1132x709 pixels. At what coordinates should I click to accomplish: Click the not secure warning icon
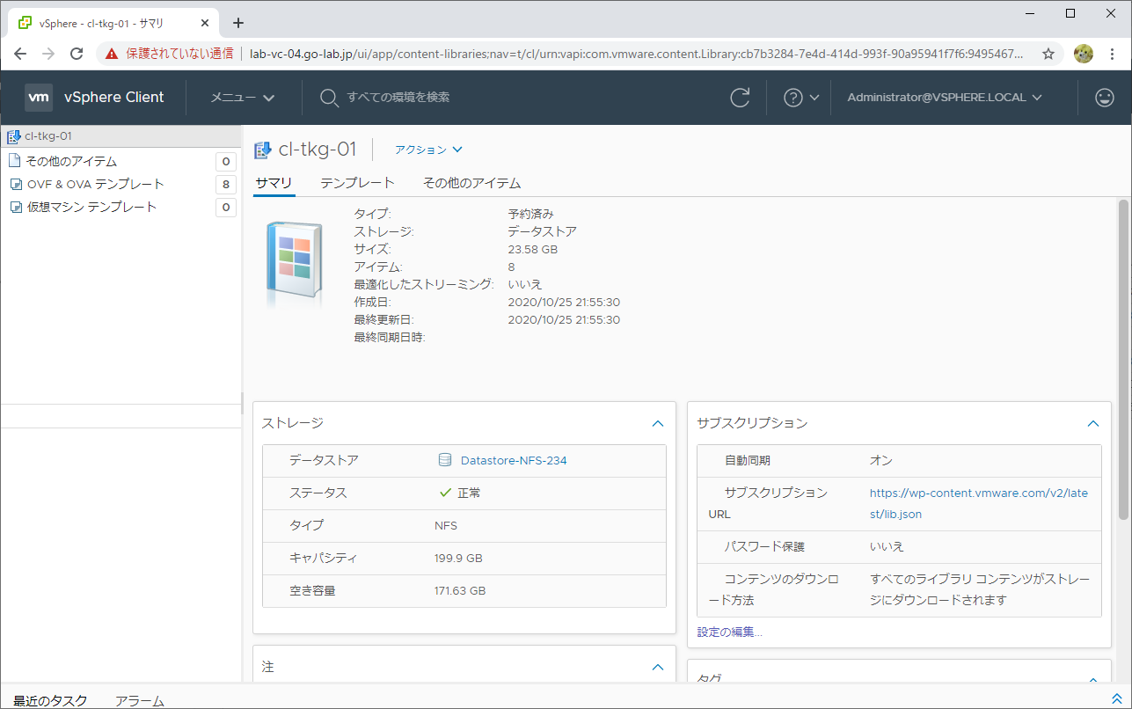tap(112, 54)
